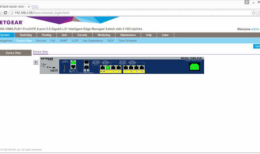
Task: Select Device View in the left sidebar
Action: click(x=16, y=53)
